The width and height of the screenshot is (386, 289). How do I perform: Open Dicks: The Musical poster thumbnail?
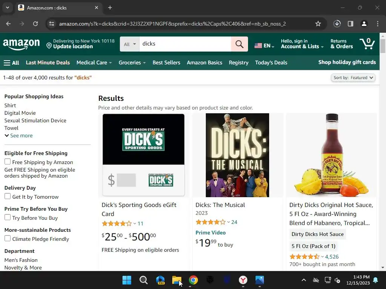237,155
